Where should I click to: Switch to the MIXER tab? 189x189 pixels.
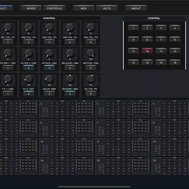tap(31, 8)
